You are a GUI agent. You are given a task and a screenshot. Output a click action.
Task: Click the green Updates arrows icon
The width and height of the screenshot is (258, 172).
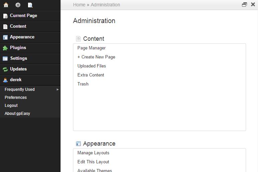pos(5,69)
